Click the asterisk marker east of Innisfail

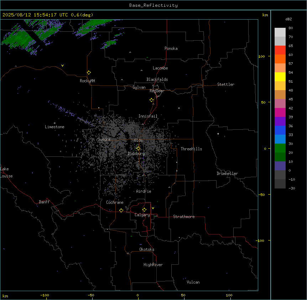coord(179,108)
